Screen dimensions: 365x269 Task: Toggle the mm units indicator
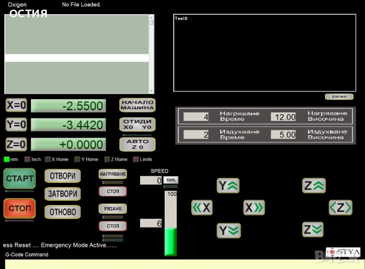(x=7, y=159)
